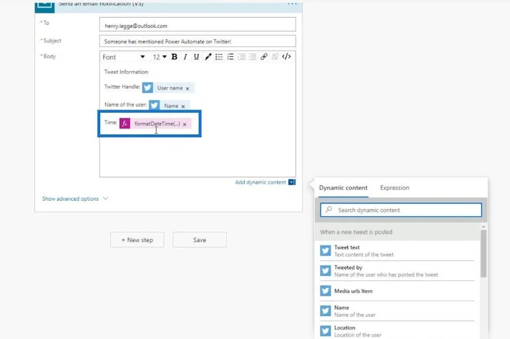Click the Twitter icon beside Name token
The width and height of the screenshot is (510, 339).
tap(154, 105)
